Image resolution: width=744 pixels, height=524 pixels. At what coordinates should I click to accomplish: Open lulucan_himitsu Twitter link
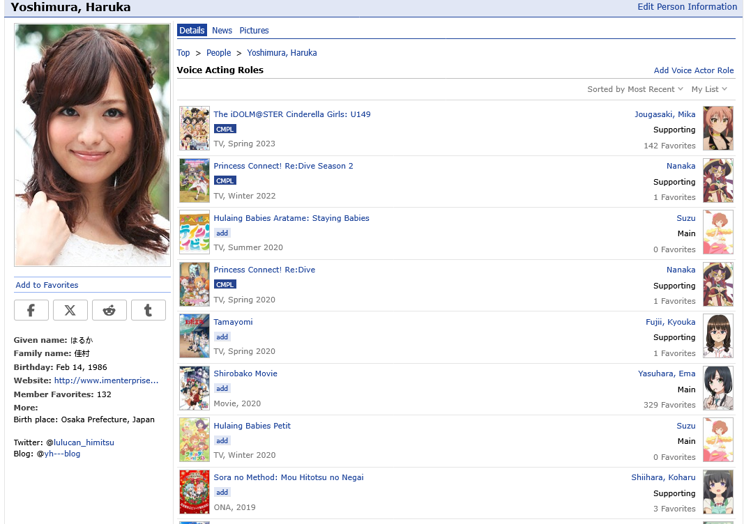(x=84, y=442)
